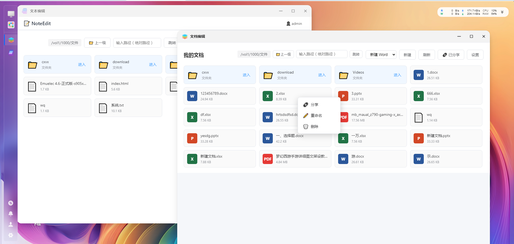The height and width of the screenshot is (244, 514).
Task: Expand the system monitor widget chevron
Action: [502, 12]
